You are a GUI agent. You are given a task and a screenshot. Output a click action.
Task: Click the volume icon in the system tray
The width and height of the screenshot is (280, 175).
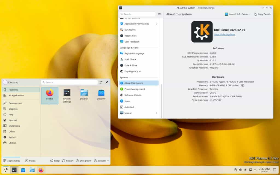(x=240, y=170)
